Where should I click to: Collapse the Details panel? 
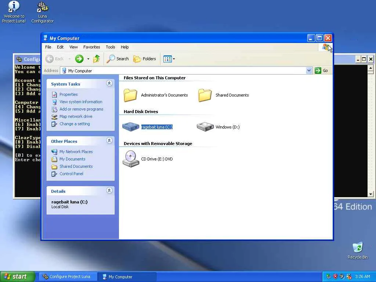tap(109, 191)
